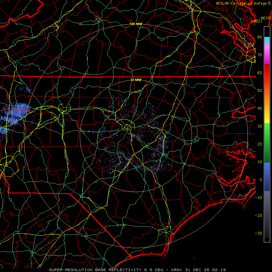Click the 10 value on dBZ scale

point(260,162)
